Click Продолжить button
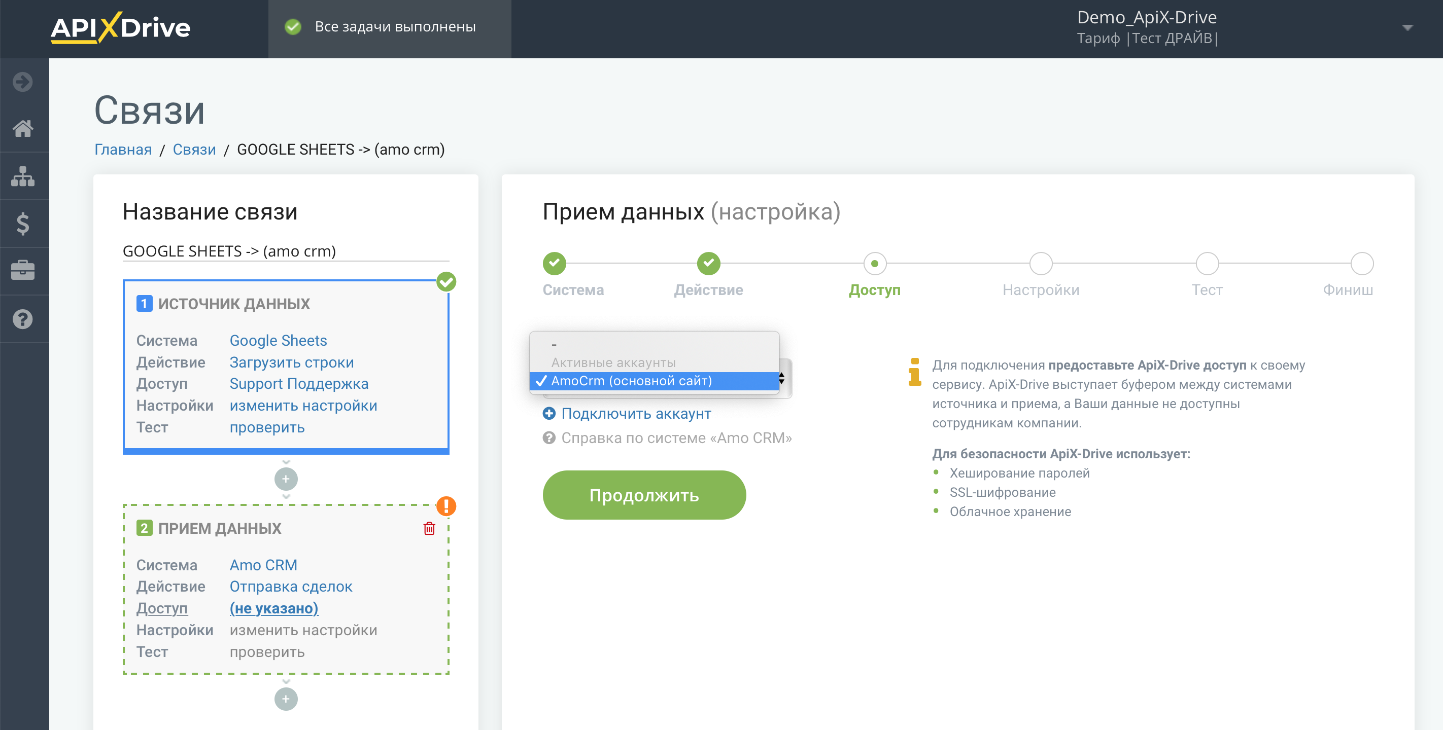The height and width of the screenshot is (730, 1443). [644, 495]
